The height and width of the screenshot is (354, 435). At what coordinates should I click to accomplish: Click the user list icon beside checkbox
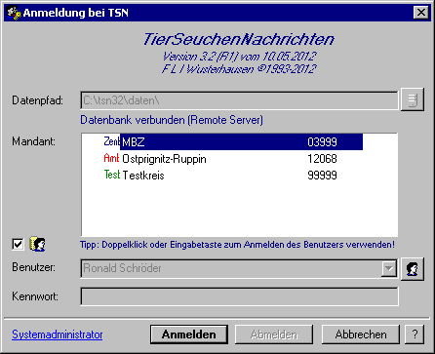(x=38, y=244)
